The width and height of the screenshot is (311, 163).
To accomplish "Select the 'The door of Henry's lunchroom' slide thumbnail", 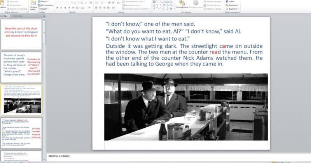I will 21,68.
